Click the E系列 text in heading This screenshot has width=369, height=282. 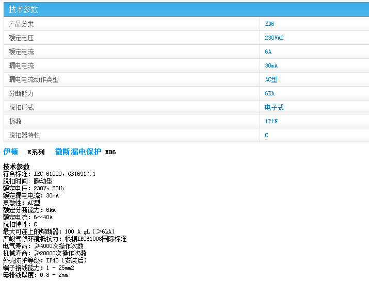point(36,152)
